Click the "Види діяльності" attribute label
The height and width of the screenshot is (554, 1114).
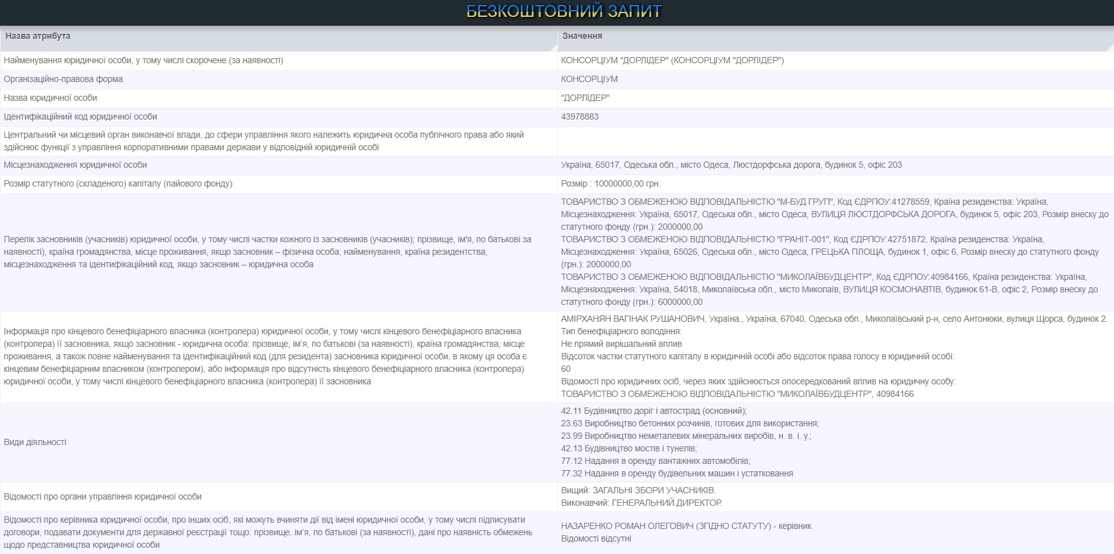pos(35,443)
